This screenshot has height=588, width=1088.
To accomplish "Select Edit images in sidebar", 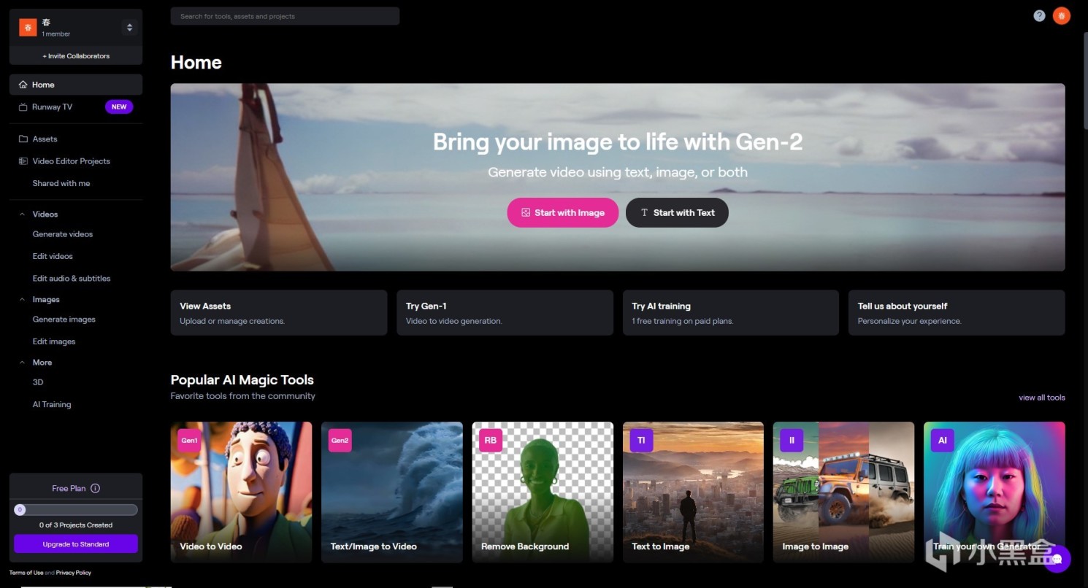I will (x=54, y=341).
